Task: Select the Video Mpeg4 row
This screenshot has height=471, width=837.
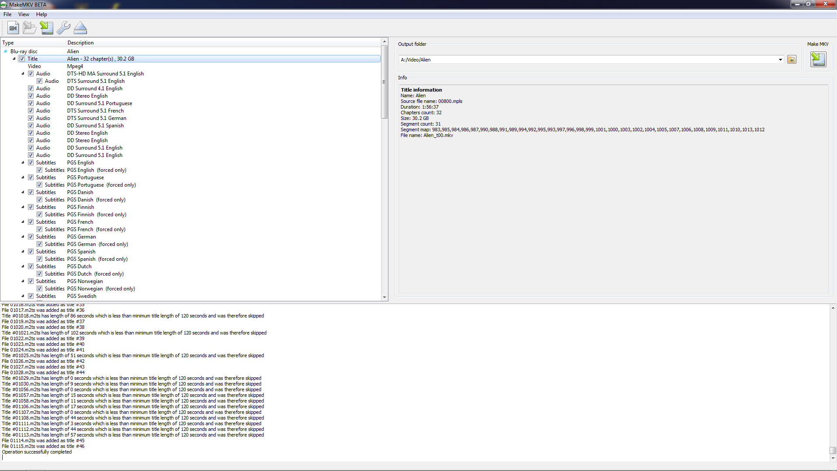Action: point(191,66)
